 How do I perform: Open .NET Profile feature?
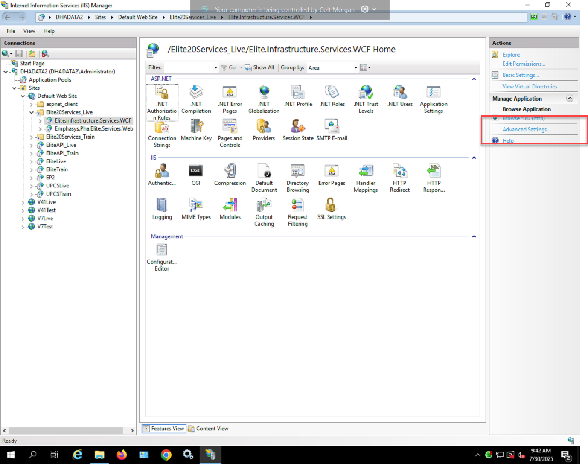click(298, 96)
